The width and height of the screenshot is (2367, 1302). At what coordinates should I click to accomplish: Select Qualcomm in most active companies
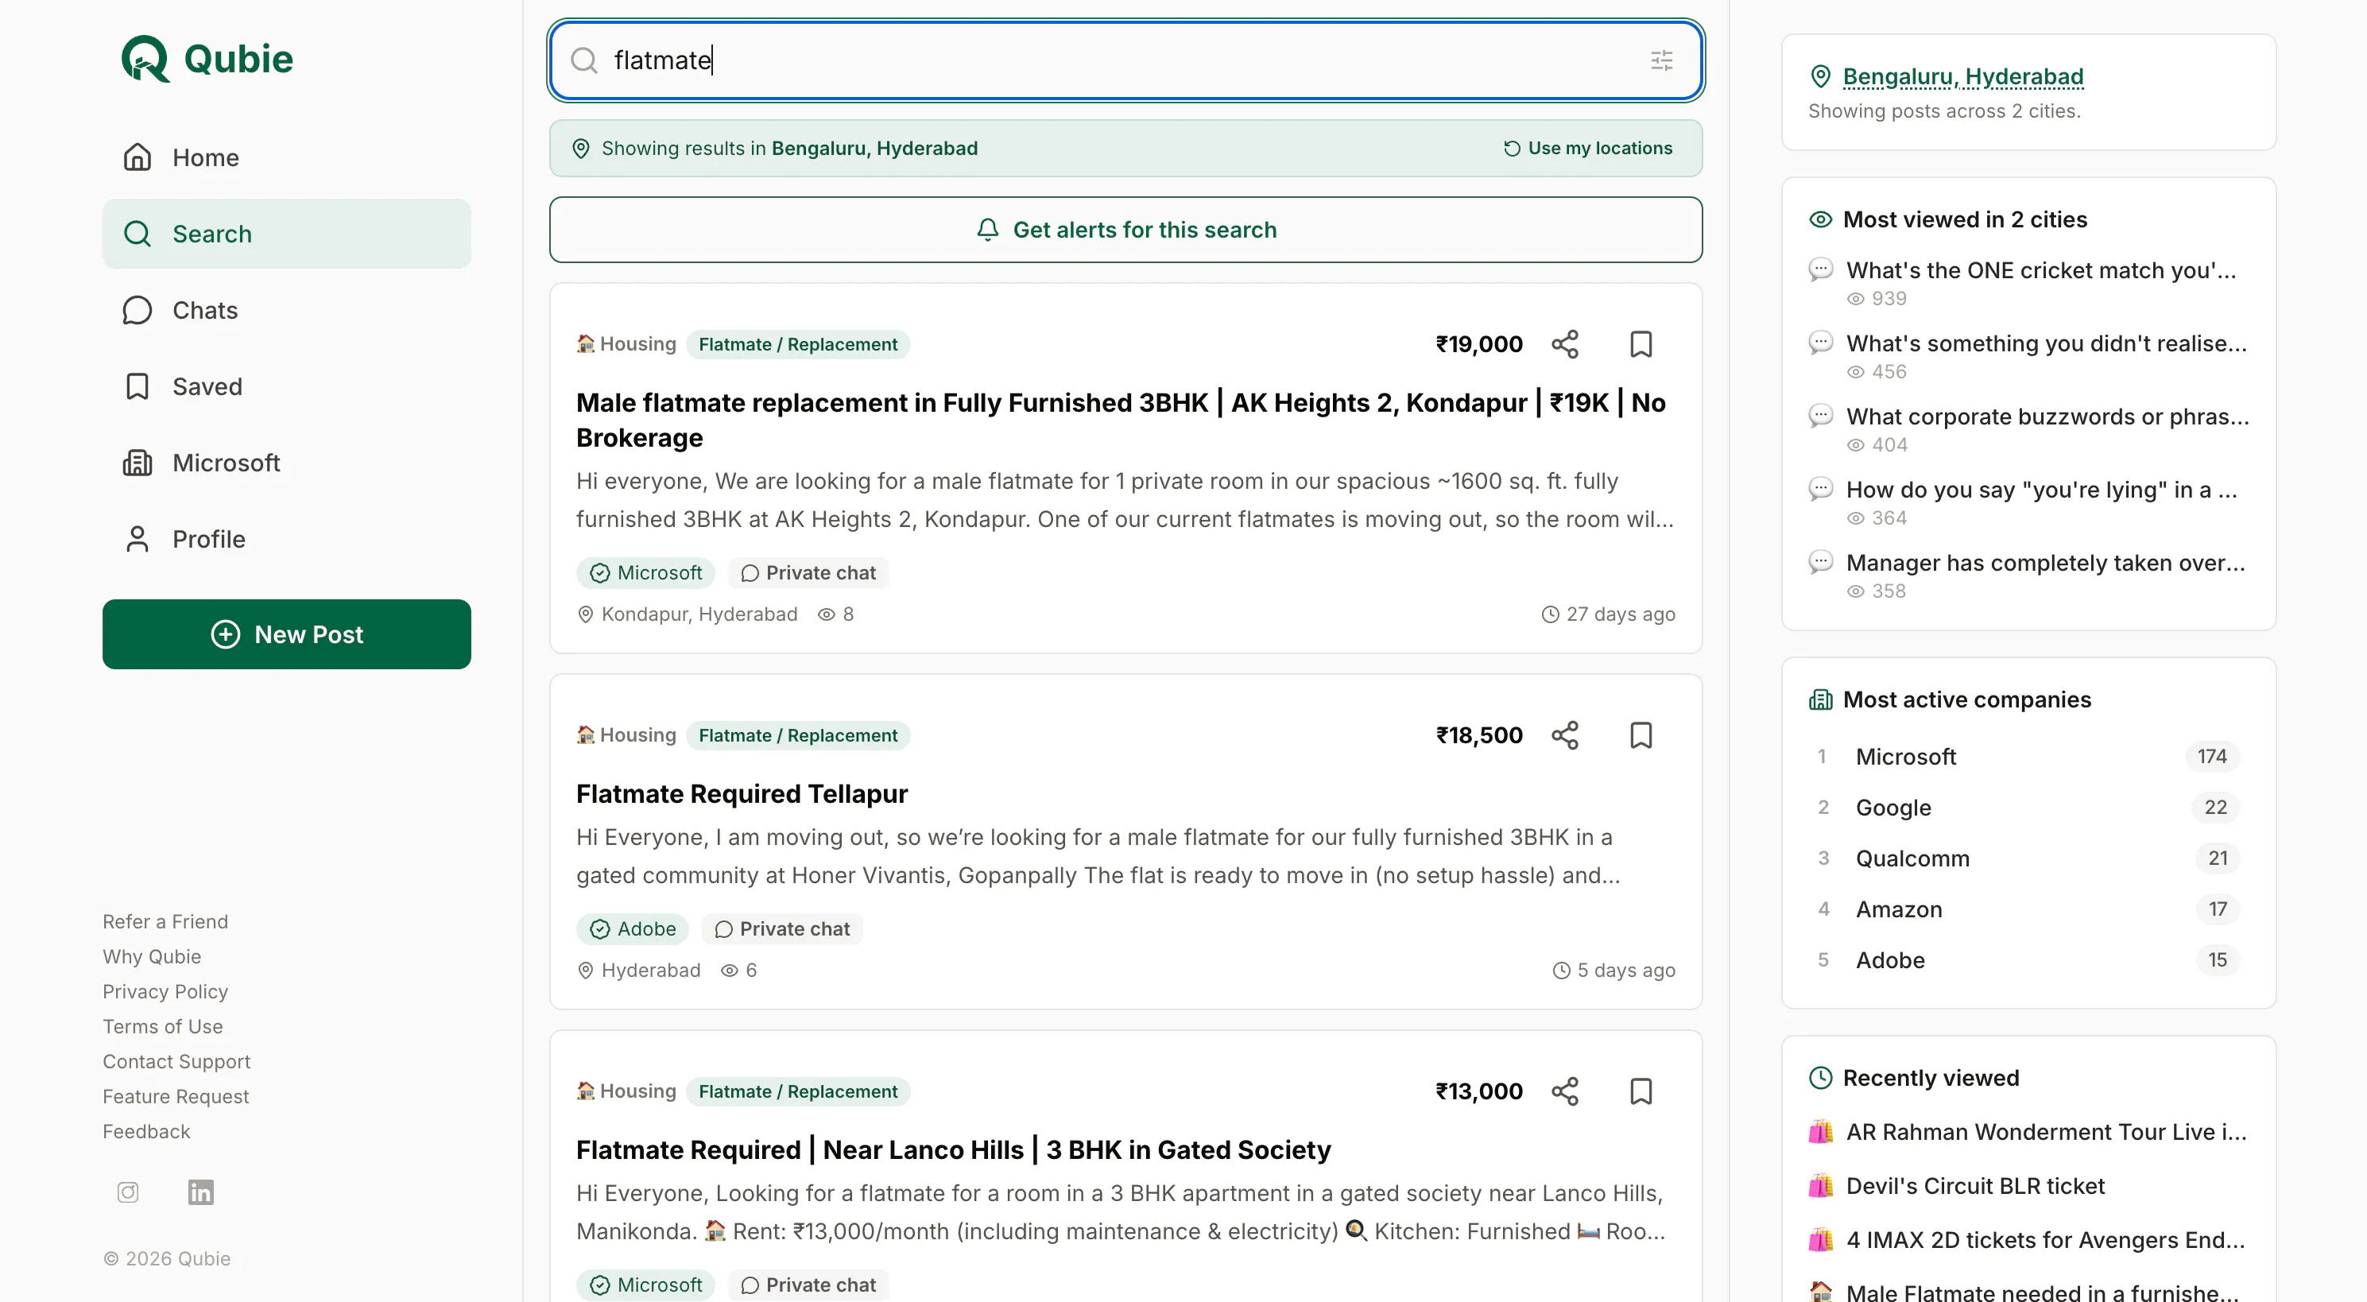pos(2028,858)
